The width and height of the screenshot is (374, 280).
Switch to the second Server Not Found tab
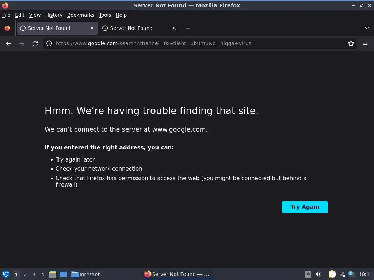pyautogui.click(x=140, y=28)
